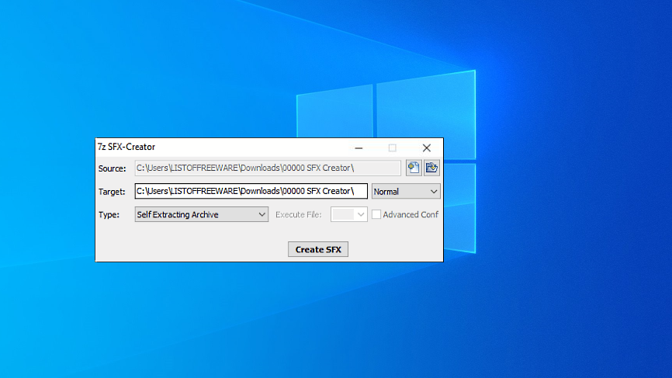Click the Type: label
The image size is (672, 378).
tap(109, 215)
